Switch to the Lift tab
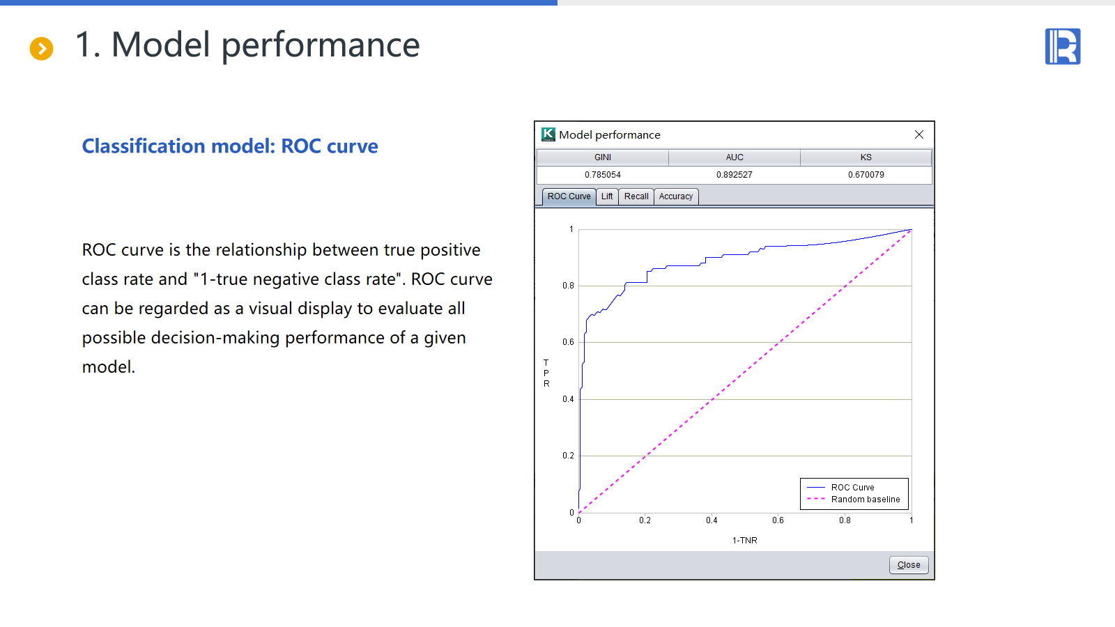 pyautogui.click(x=607, y=196)
